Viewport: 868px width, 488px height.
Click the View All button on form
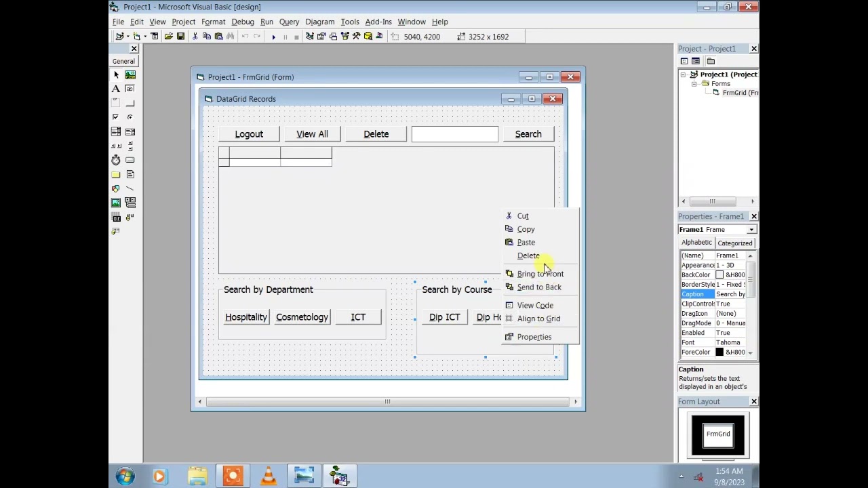tap(312, 134)
